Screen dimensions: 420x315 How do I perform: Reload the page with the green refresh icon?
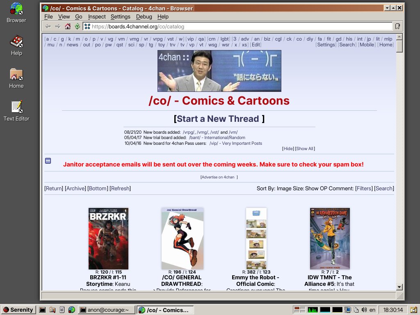click(78, 25)
